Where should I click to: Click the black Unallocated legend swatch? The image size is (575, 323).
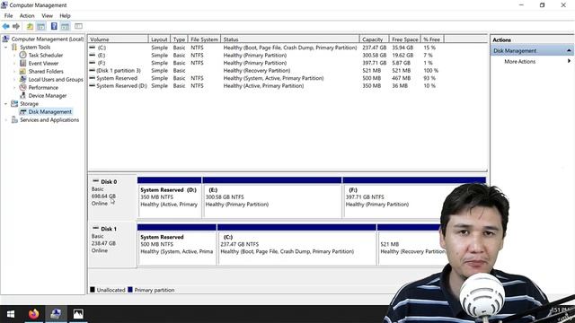93,290
